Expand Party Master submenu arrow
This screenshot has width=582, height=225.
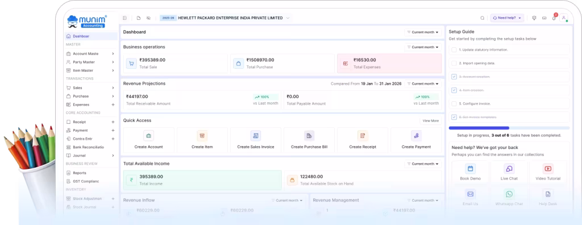113,62
